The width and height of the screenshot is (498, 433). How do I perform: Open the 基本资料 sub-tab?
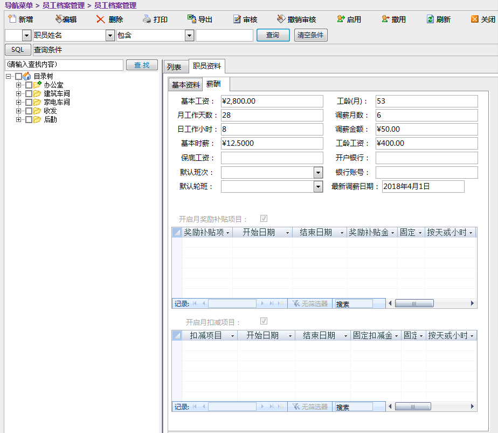pos(186,85)
